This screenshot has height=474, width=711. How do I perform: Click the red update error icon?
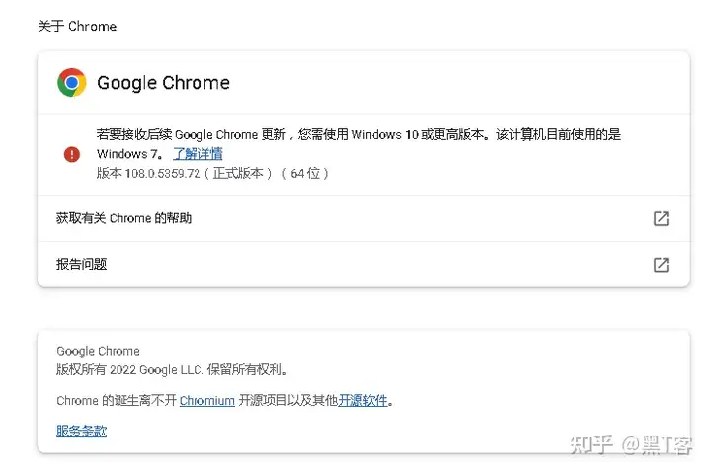(71, 154)
